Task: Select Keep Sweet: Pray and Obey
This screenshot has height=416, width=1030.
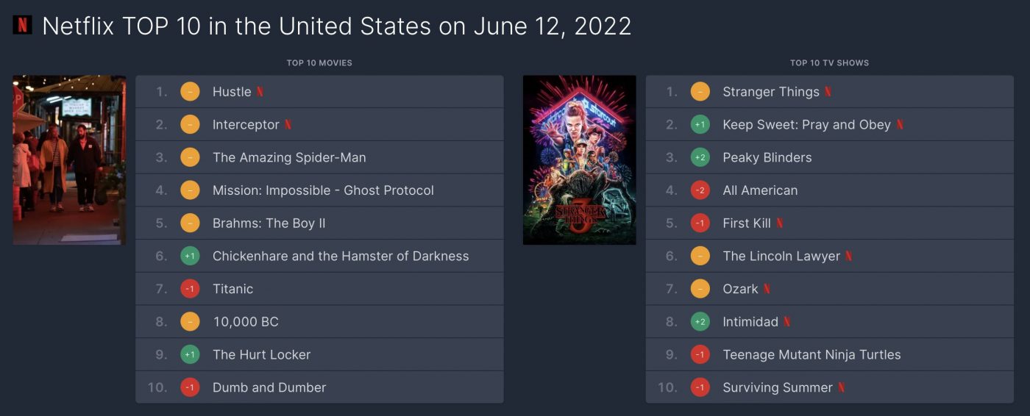Action: [x=806, y=125]
